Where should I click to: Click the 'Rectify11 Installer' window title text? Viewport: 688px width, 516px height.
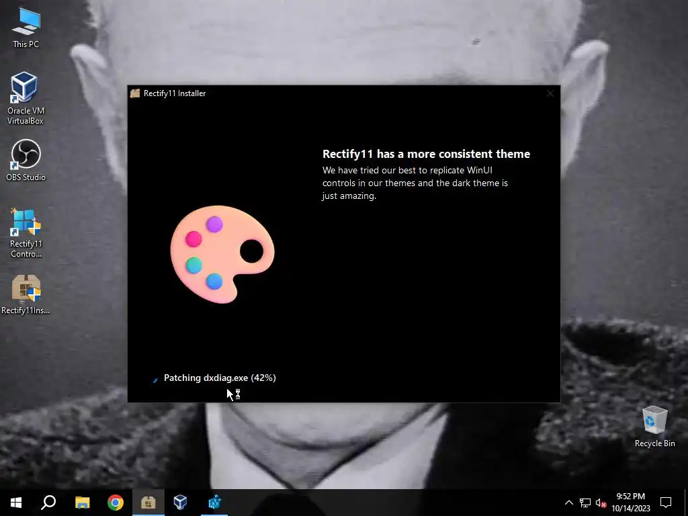[x=175, y=93]
